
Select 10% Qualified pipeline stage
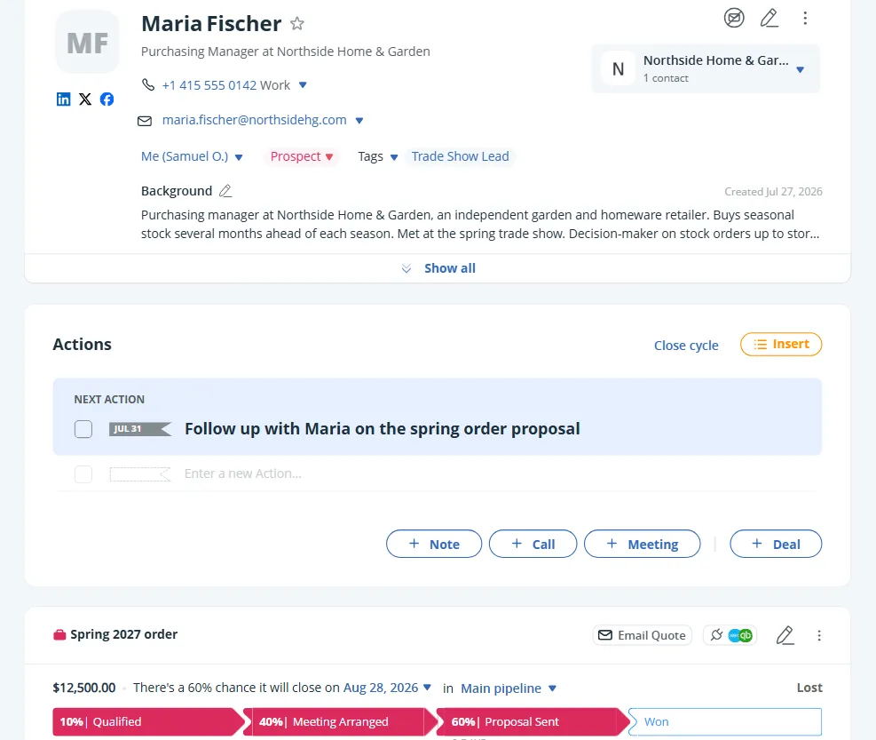147,721
